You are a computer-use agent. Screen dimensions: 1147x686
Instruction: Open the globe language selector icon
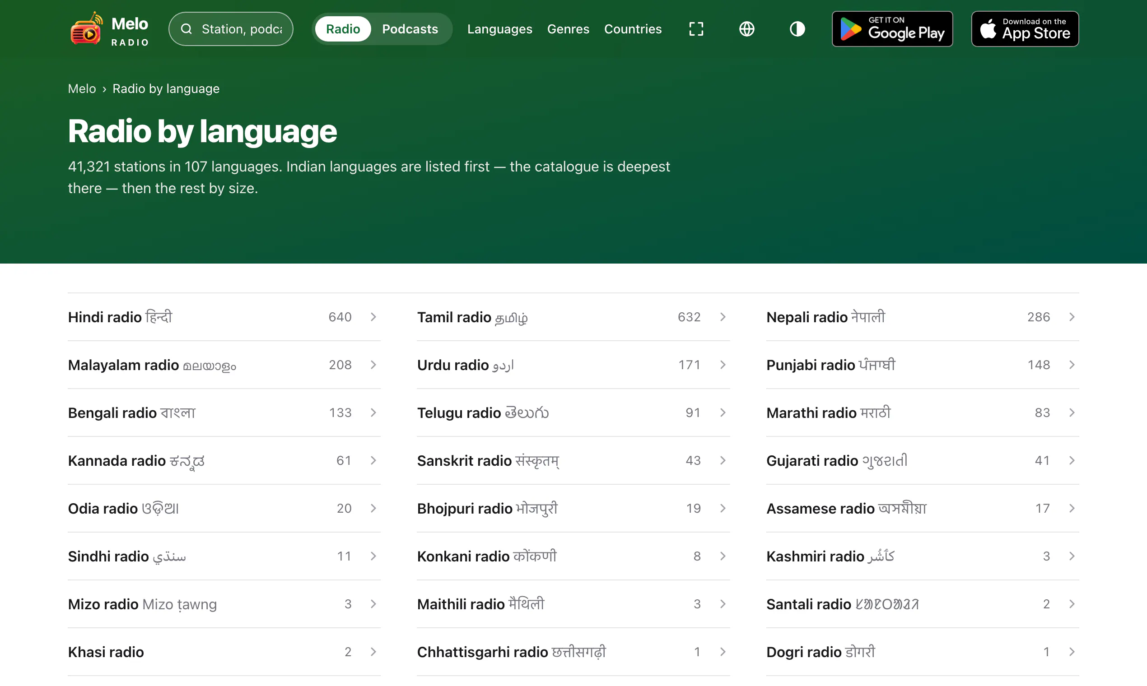tap(746, 29)
